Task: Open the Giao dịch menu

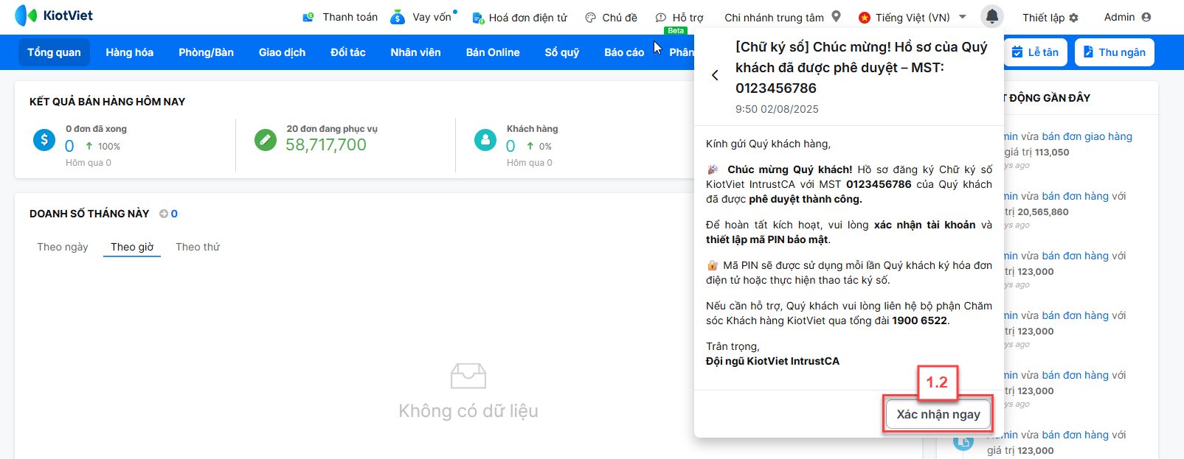Action: [282, 52]
